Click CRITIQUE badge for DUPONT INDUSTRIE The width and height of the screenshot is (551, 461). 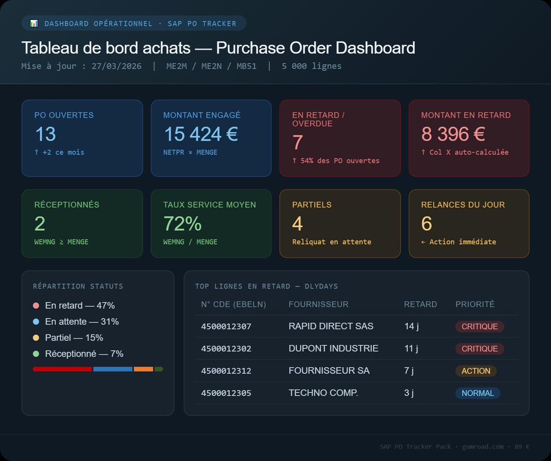(x=480, y=349)
